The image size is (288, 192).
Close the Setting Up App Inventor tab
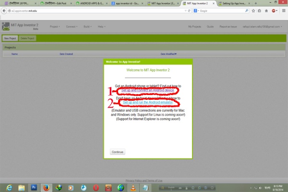pyautogui.click(x=249, y=3)
